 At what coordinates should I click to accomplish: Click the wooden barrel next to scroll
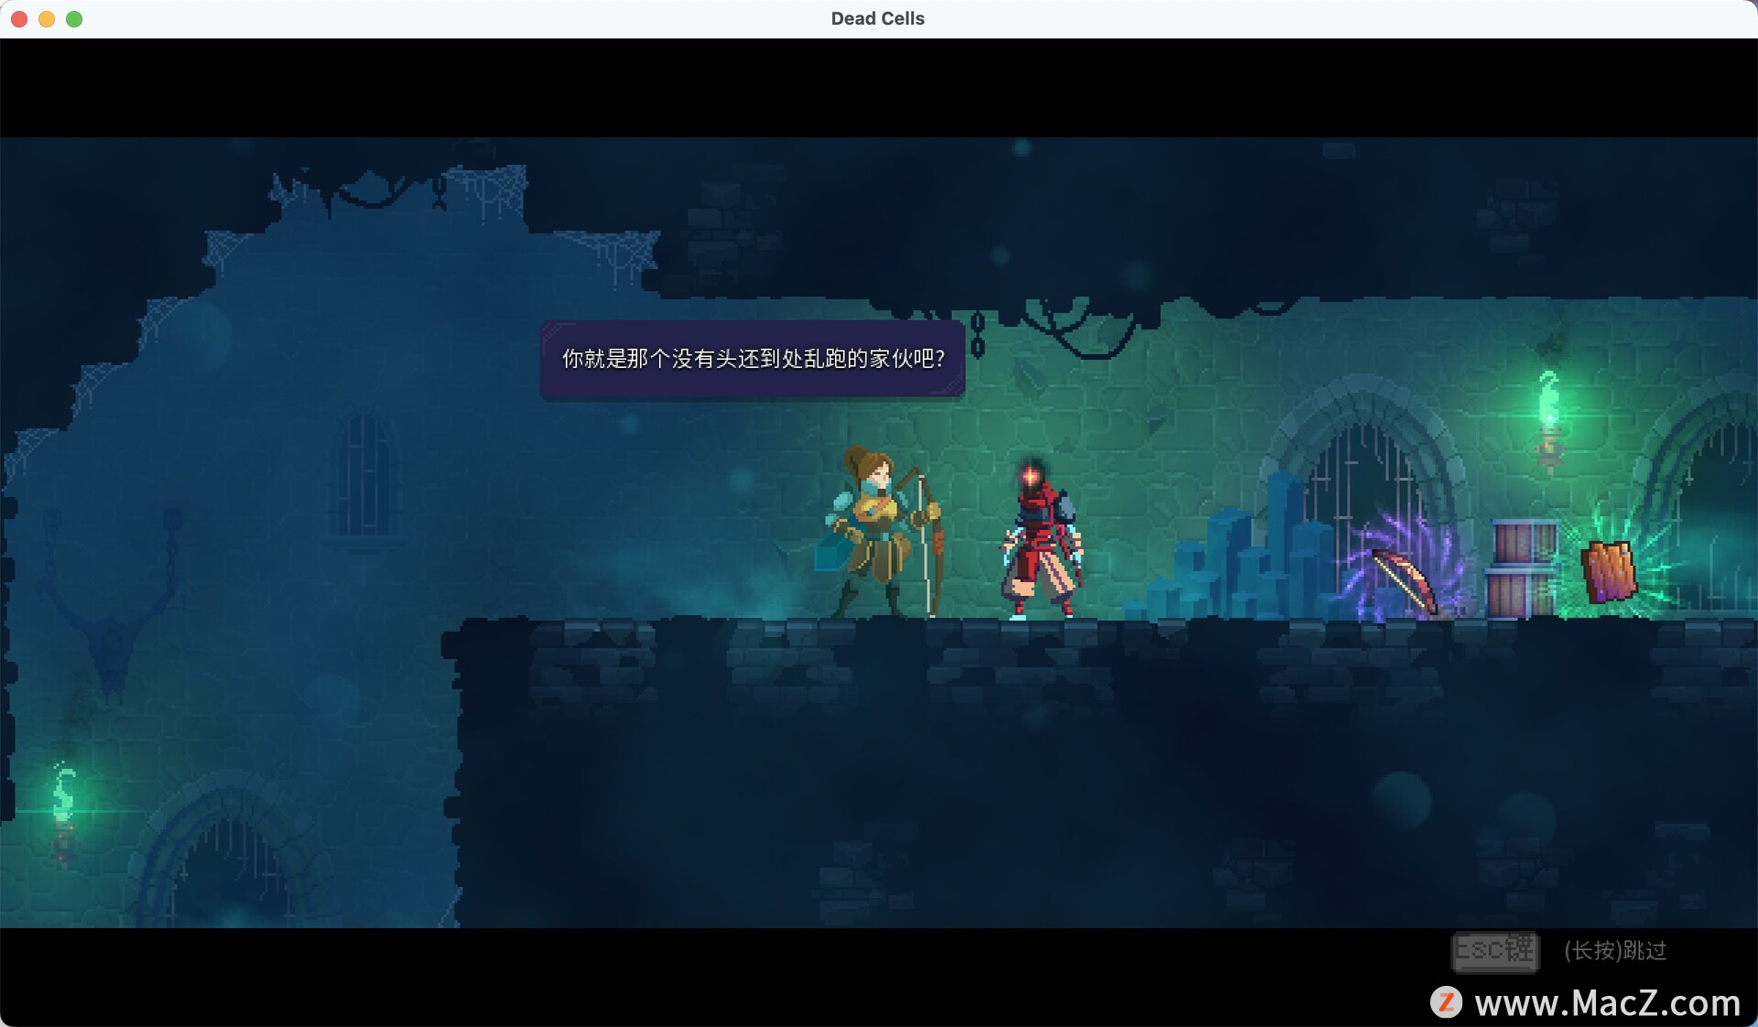coord(1522,568)
